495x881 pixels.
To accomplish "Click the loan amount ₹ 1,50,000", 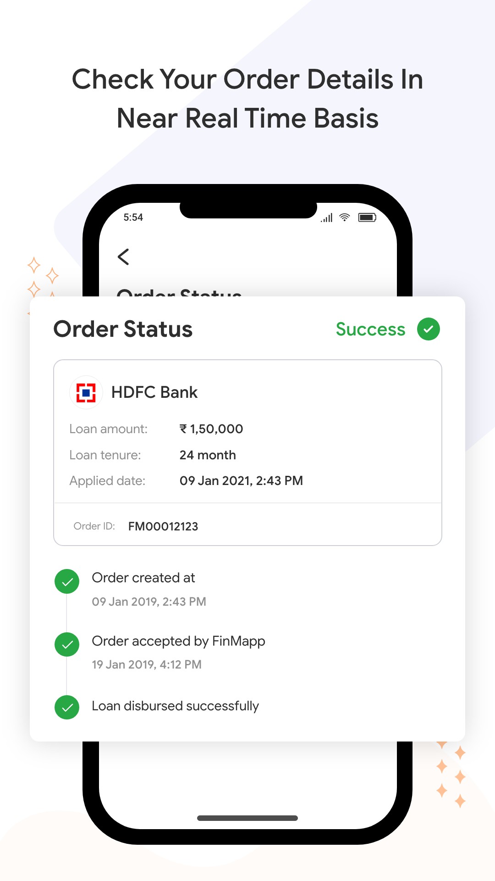I will 211,429.
